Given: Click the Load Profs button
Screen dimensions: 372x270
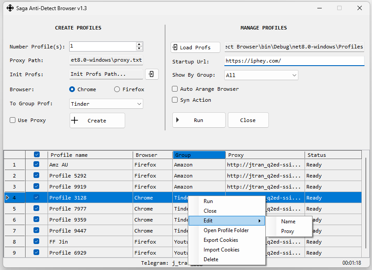Looking at the screenshot, I should [x=195, y=48].
